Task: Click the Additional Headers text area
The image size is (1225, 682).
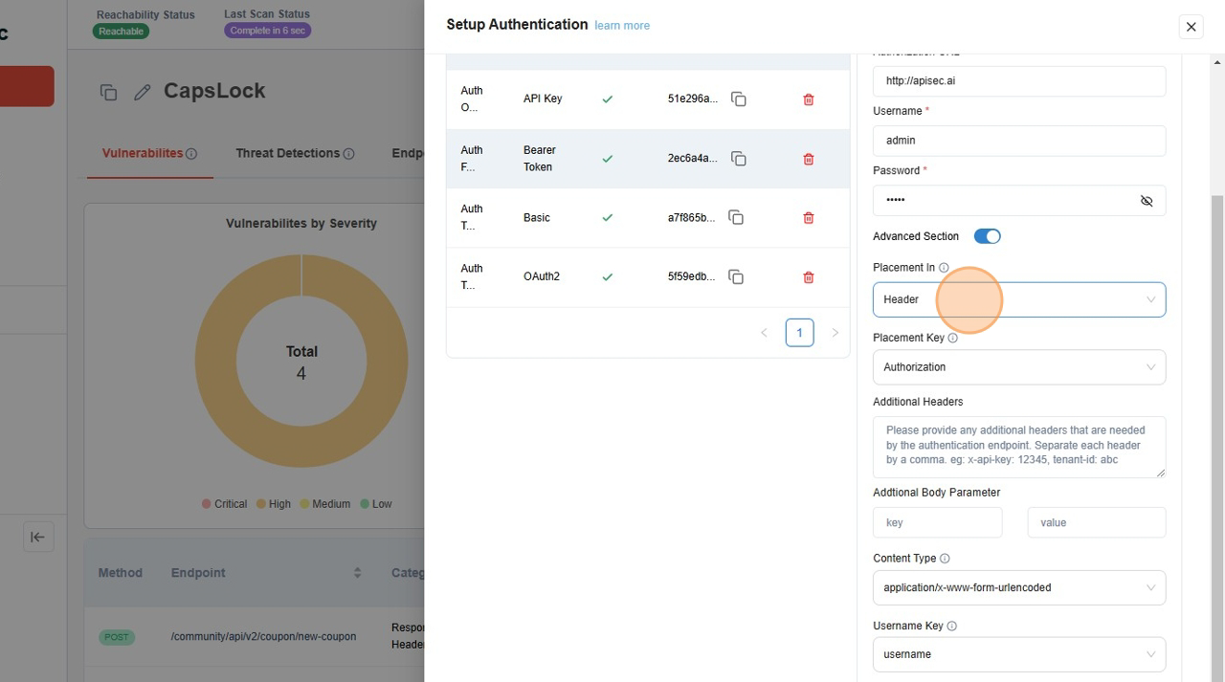Action: (1018, 446)
